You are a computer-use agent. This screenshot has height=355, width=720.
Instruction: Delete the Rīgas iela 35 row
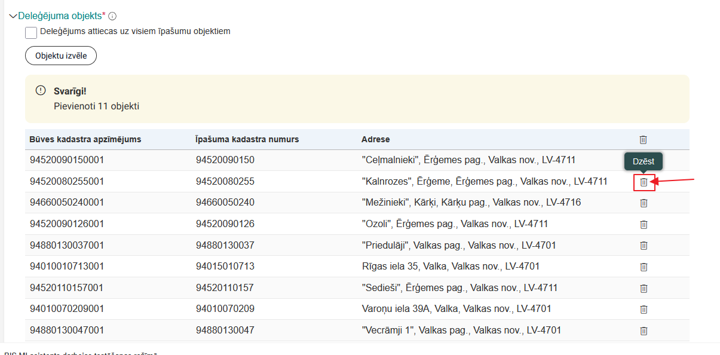tap(644, 267)
